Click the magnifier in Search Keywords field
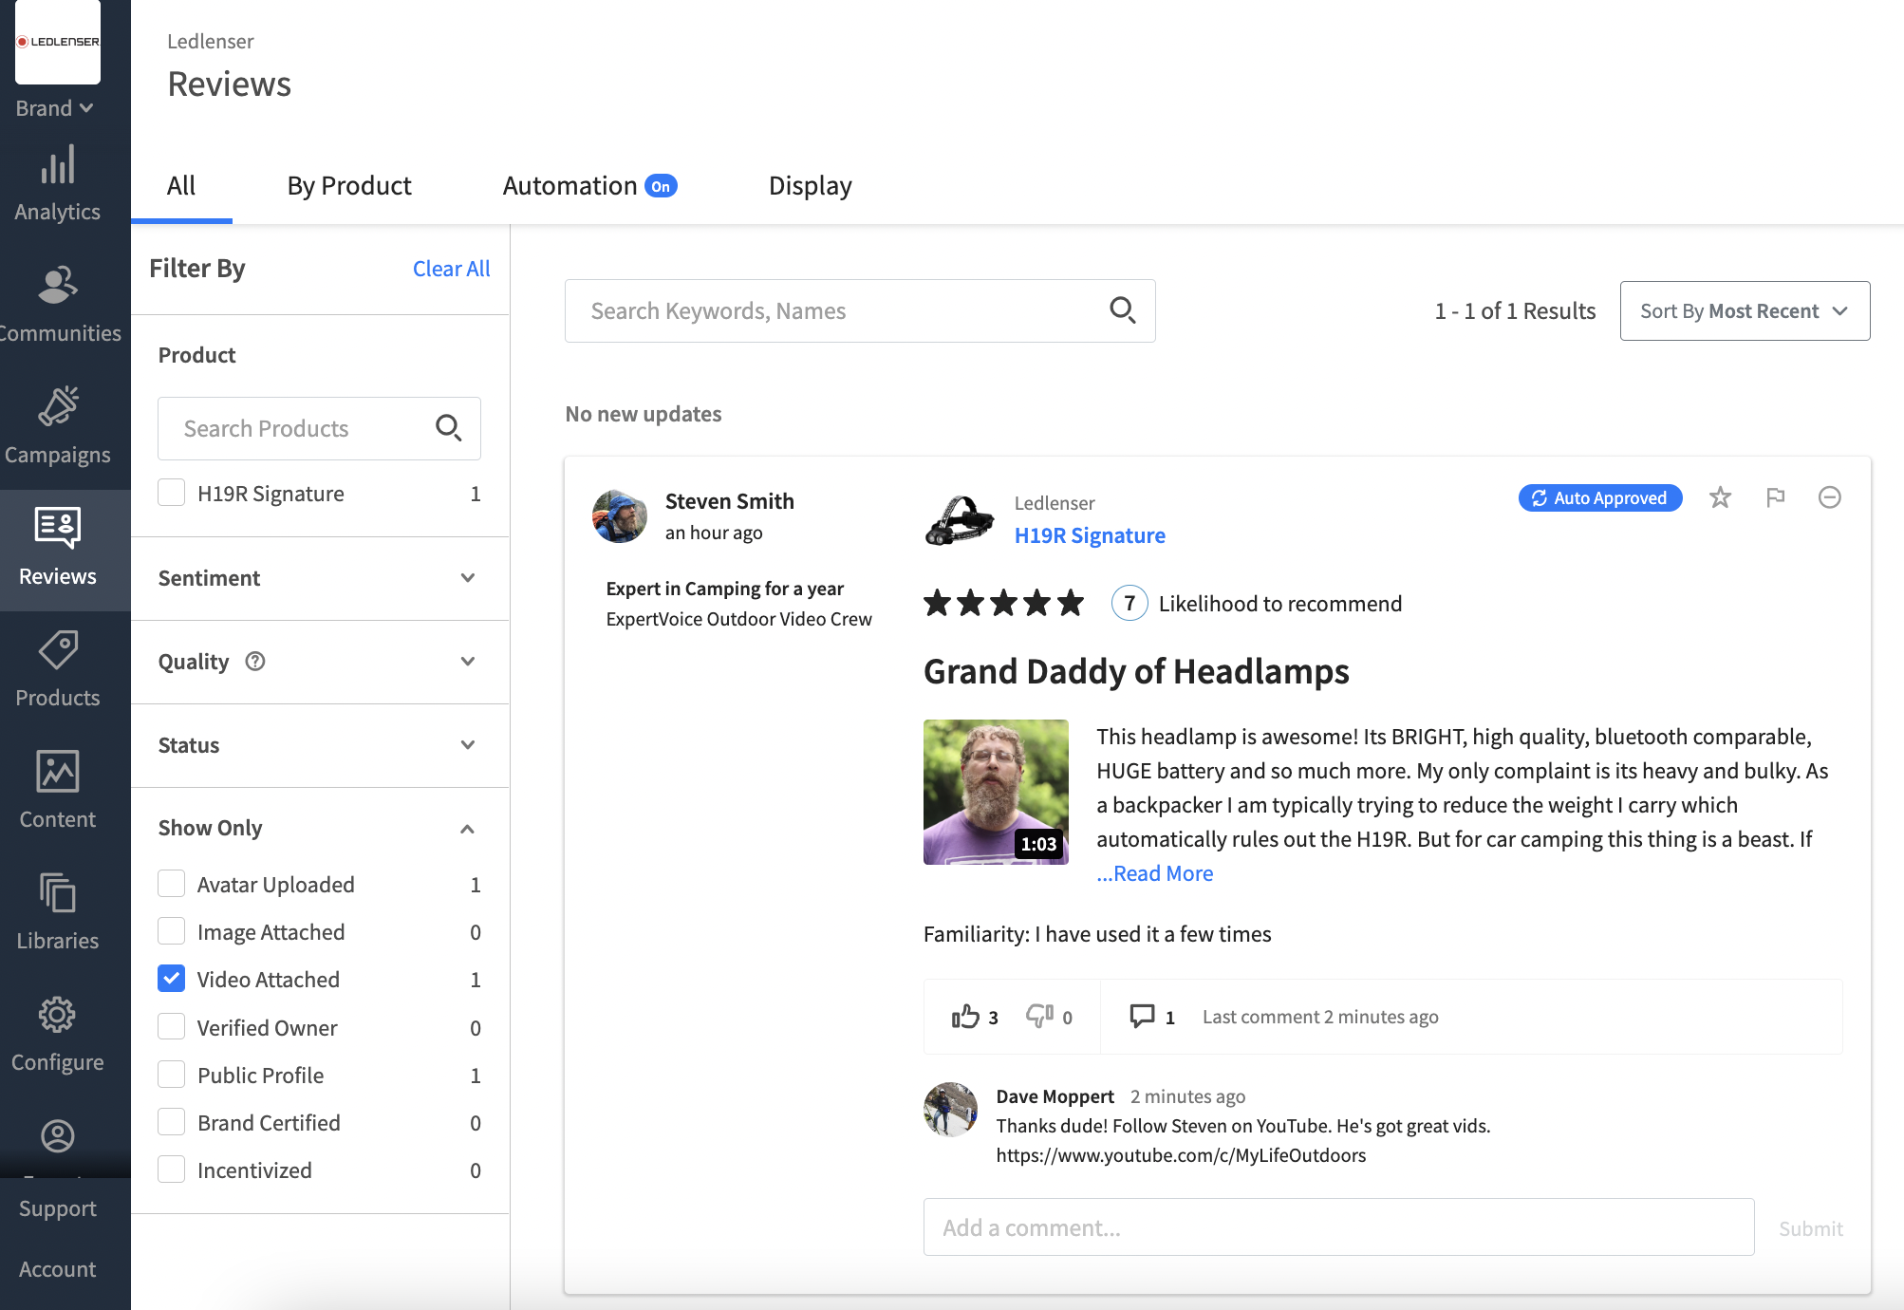 [1123, 309]
